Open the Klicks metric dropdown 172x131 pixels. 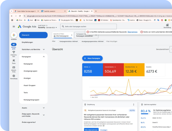[90, 67]
